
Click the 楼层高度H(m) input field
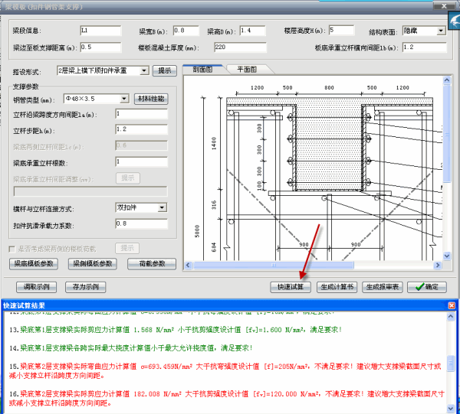coord(341,30)
